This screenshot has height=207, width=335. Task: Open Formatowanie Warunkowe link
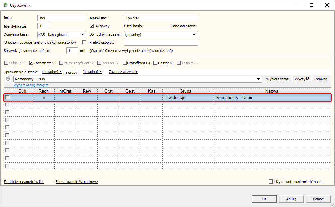[77, 182]
